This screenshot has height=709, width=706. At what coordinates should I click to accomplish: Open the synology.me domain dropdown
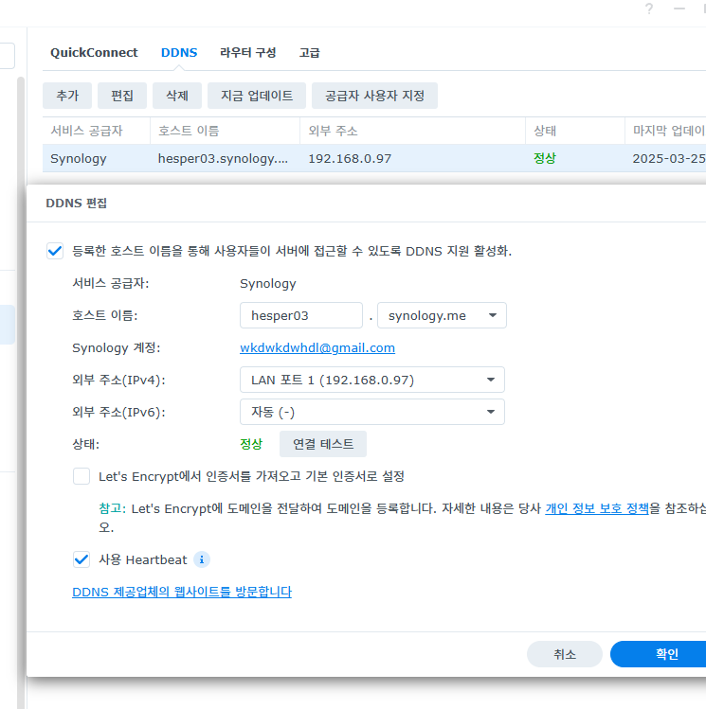[442, 315]
